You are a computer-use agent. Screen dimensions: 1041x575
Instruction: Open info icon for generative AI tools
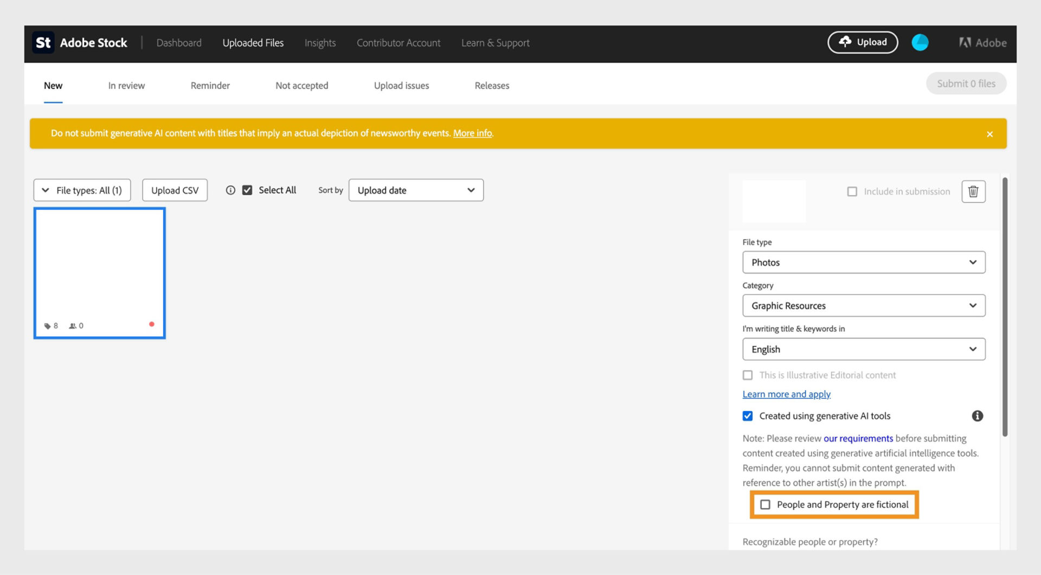click(977, 416)
